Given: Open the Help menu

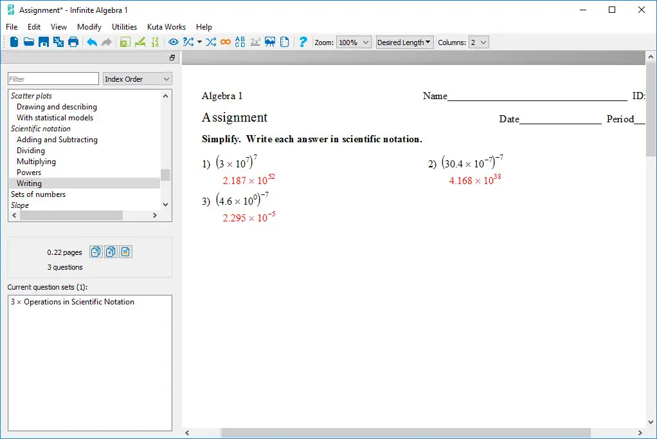Looking at the screenshot, I should coord(204,27).
